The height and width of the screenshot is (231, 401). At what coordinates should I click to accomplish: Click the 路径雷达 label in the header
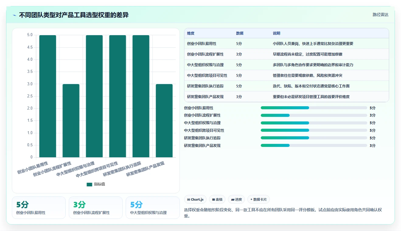[381, 15]
